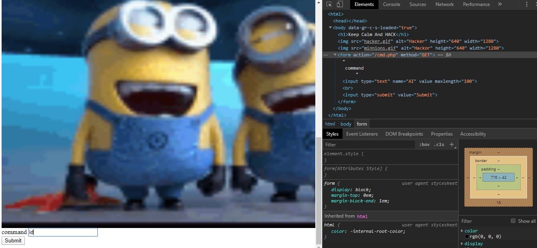The width and height of the screenshot is (537, 248).
Task: Select the html breadcrumb
Action: (330, 124)
